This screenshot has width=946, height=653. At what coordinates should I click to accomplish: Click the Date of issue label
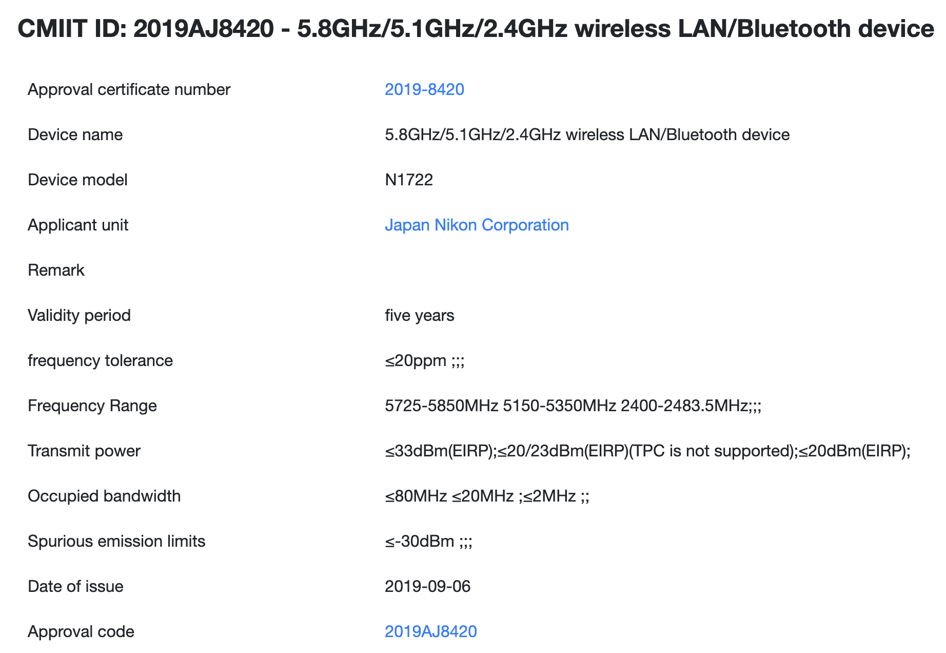tap(75, 586)
